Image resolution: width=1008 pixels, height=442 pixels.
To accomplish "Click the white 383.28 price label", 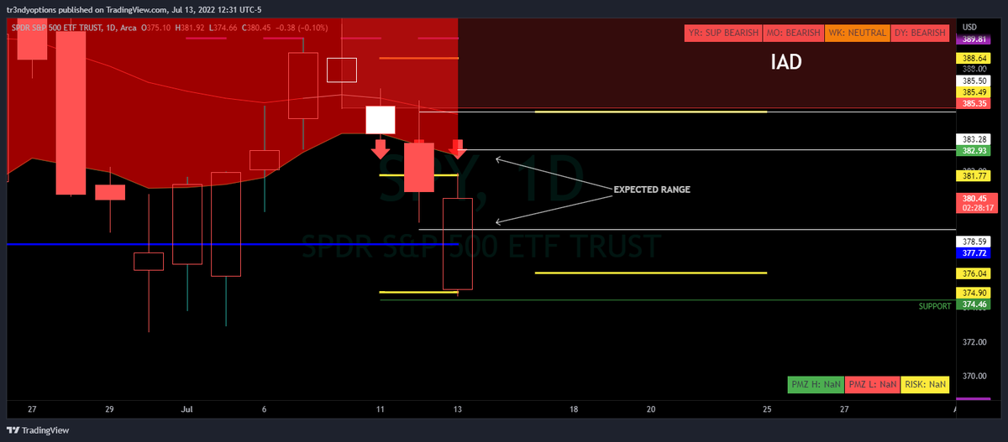I will [x=974, y=139].
